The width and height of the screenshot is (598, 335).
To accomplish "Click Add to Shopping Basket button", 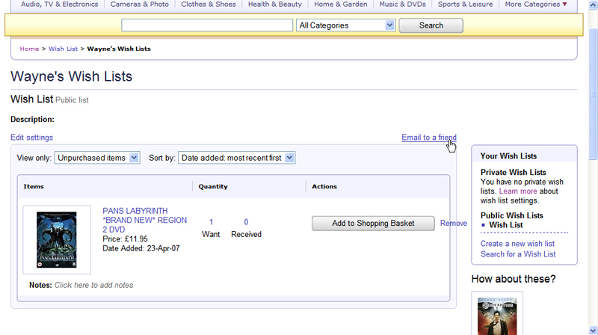I will click(x=373, y=223).
